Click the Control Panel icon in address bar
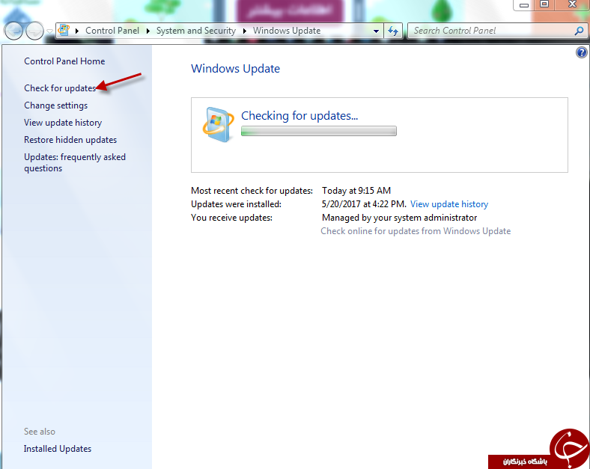Image resolution: width=590 pixels, height=469 pixels. [x=64, y=31]
